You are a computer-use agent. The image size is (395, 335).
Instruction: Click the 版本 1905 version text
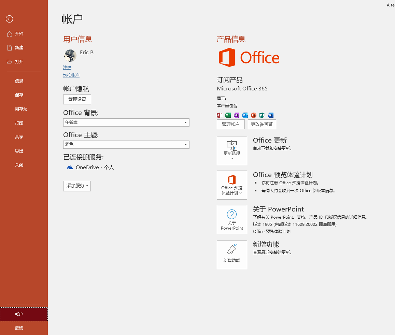click(295, 224)
